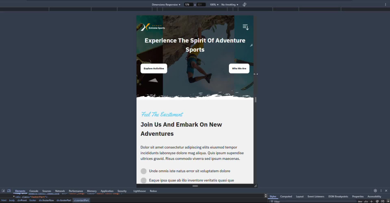Select the Elements tab

point(20,191)
